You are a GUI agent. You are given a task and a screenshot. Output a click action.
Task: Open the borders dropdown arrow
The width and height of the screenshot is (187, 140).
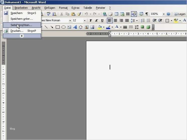point(171,21)
